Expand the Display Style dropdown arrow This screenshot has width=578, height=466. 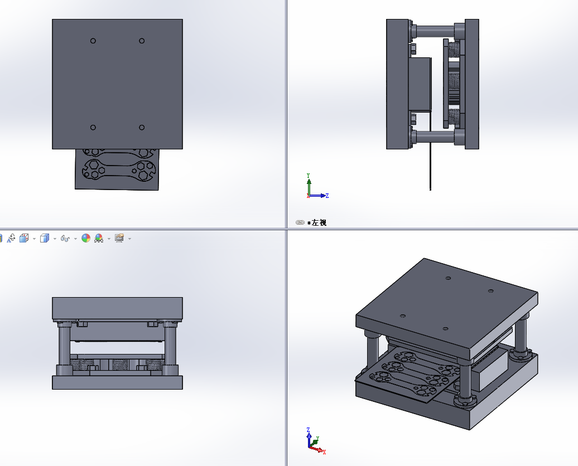click(55, 239)
